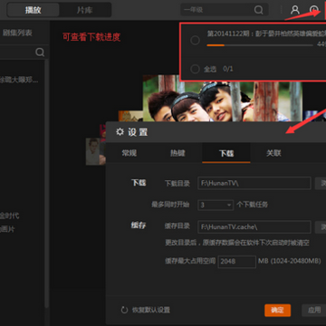Click the cache max space 2048 field
This screenshot has height=326, width=326.
(x=237, y=262)
